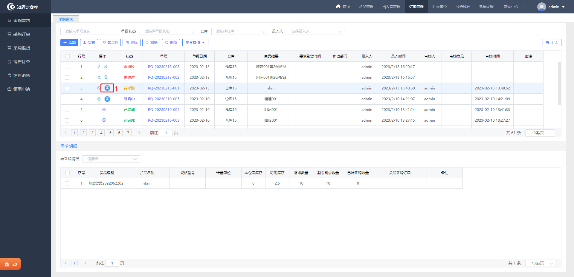Screen dimensions: 574x277
Task: Expand the 更多操作 dropdown button
Action: click(195, 43)
